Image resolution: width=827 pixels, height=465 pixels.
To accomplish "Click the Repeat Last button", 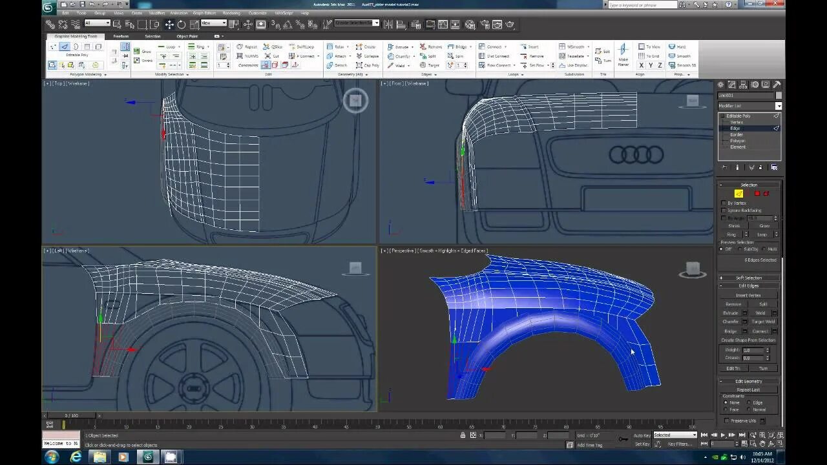I will click(x=749, y=389).
